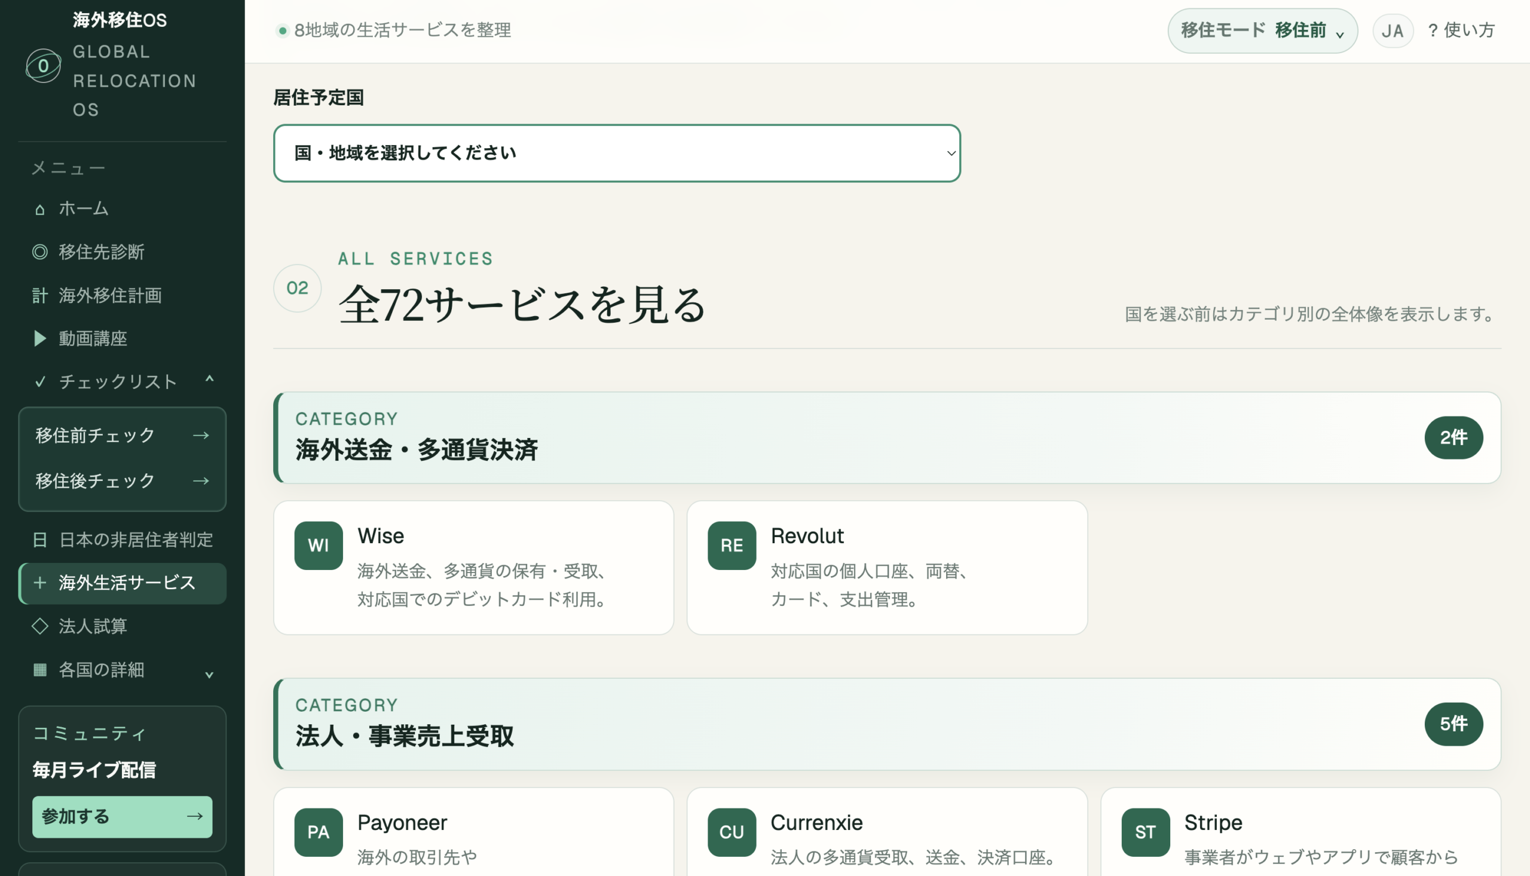Screen dimensions: 1530x876
Task: Open the Payoneer service card
Action: click(x=473, y=832)
